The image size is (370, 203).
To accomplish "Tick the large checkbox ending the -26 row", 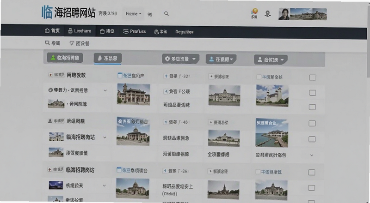I will [311, 173].
